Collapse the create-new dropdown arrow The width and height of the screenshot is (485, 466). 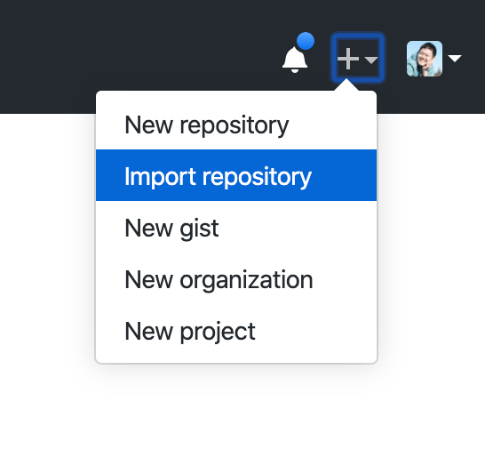click(371, 60)
